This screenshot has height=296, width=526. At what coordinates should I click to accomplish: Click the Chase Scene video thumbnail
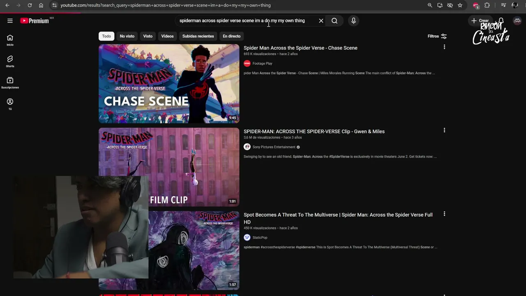pos(169,84)
